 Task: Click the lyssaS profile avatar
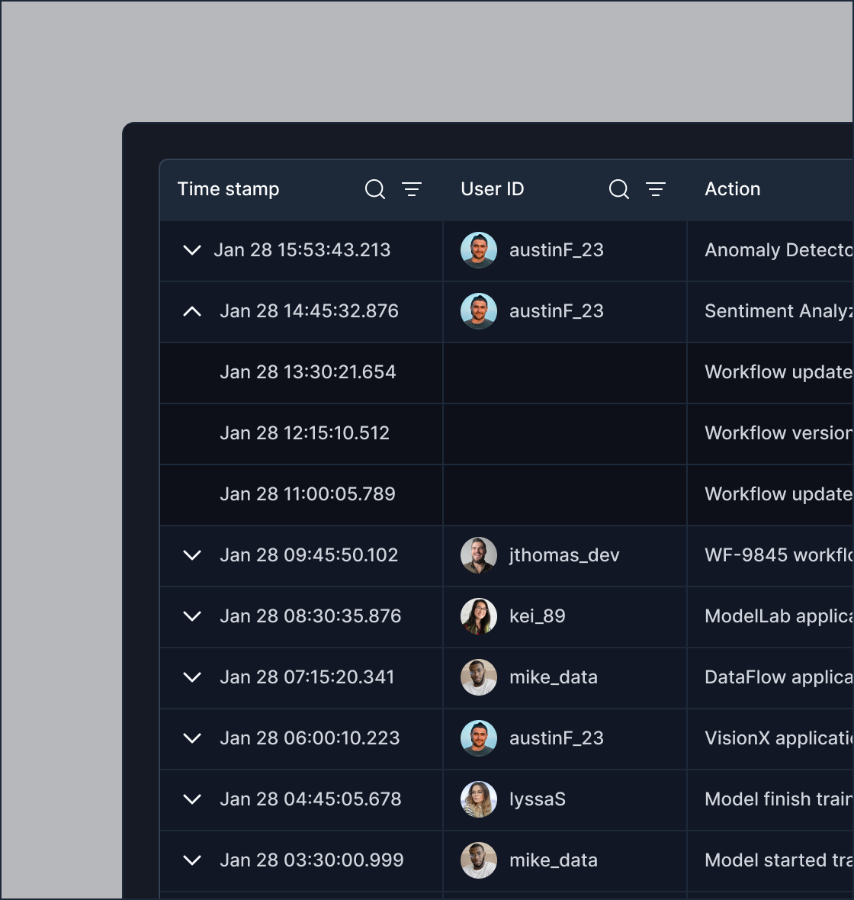[479, 799]
